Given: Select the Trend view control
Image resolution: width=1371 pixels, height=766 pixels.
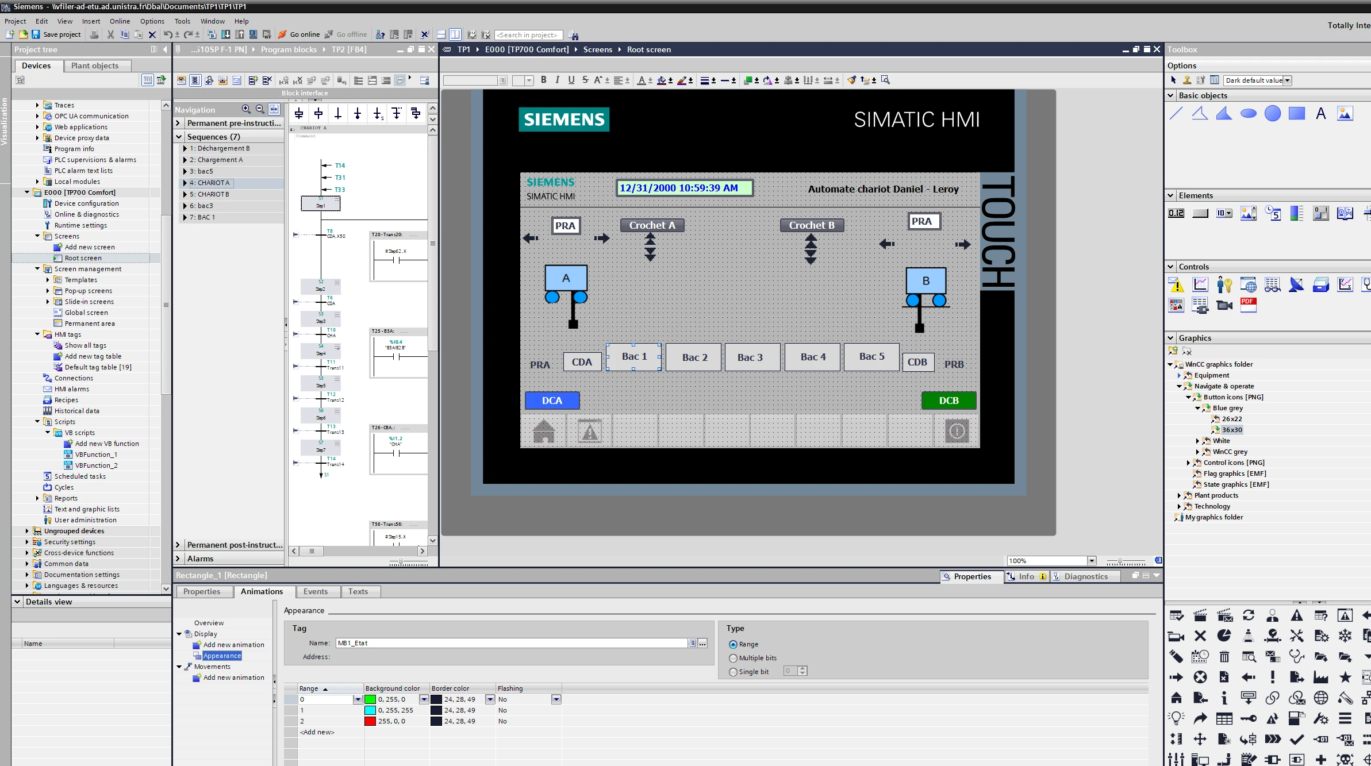Looking at the screenshot, I should (x=1200, y=284).
